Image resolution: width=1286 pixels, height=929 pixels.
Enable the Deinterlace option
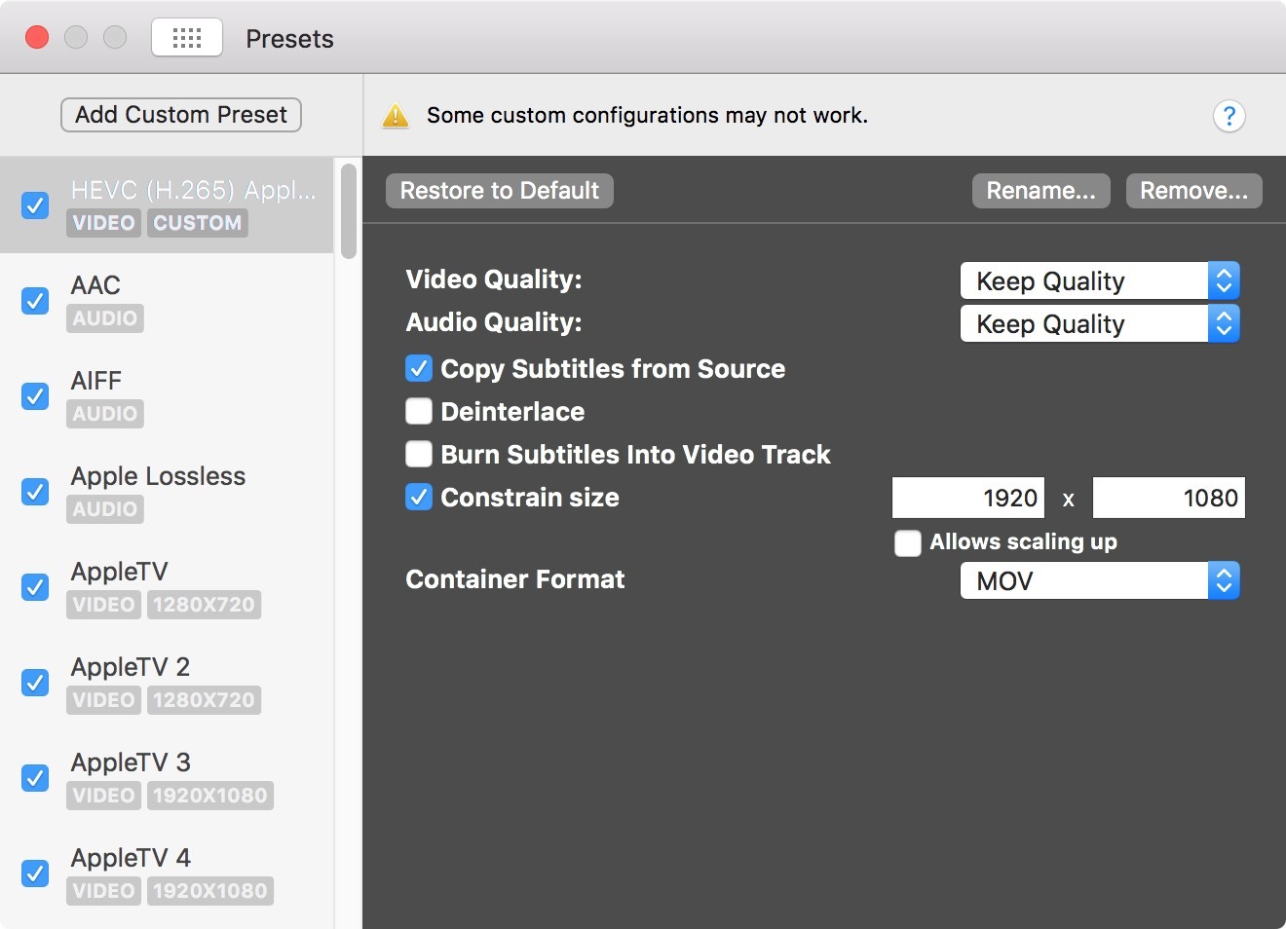point(419,412)
